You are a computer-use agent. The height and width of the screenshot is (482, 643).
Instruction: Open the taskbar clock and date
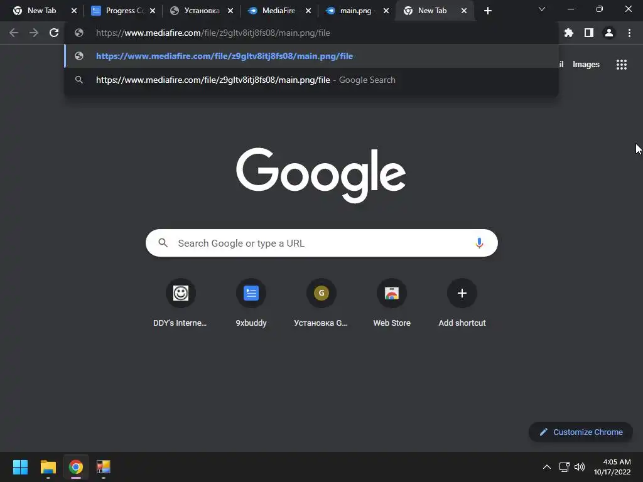612,467
